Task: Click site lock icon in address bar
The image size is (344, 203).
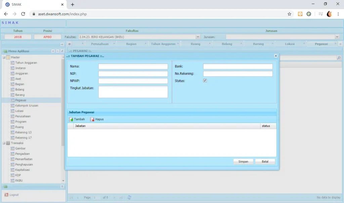Action: click(34, 14)
